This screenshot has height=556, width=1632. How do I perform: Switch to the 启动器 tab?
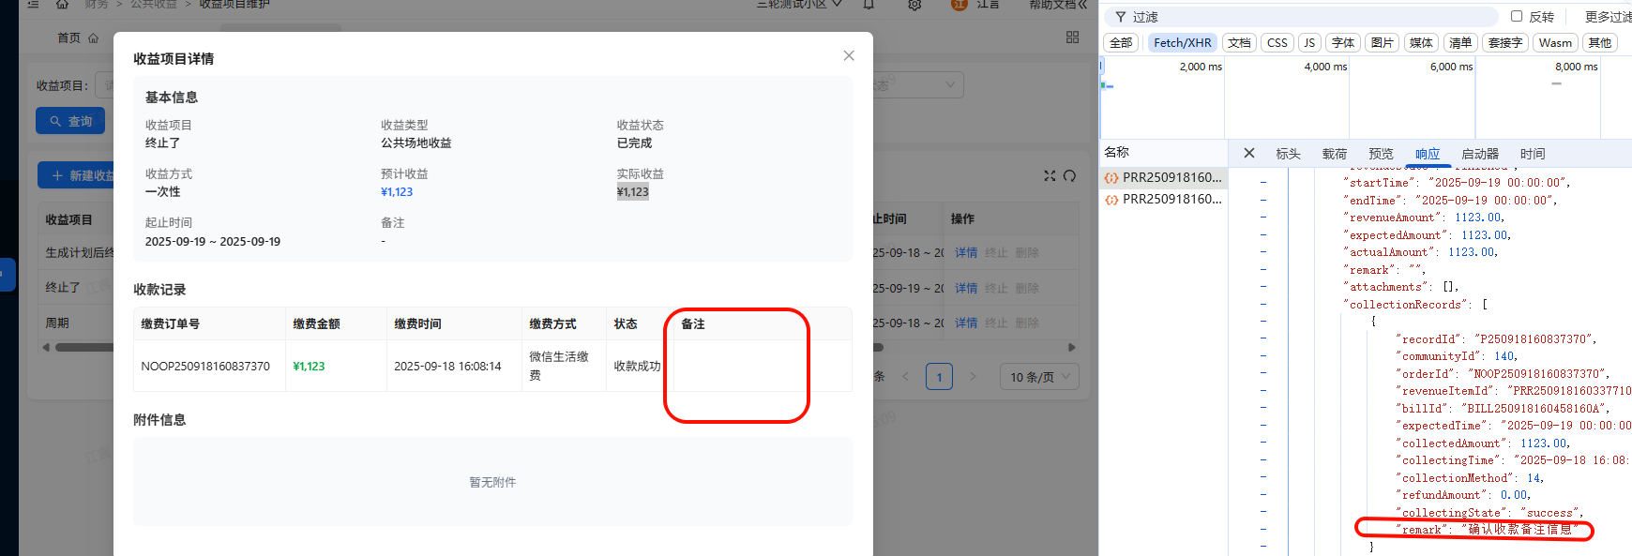click(1480, 154)
